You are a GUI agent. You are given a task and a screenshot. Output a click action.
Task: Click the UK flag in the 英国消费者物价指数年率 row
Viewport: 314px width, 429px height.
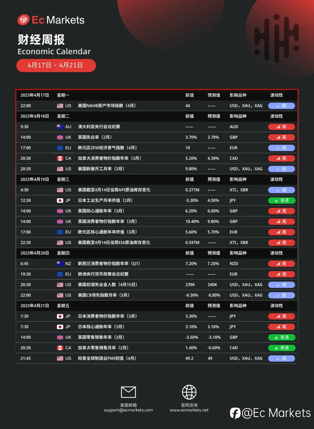tap(60, 222)
